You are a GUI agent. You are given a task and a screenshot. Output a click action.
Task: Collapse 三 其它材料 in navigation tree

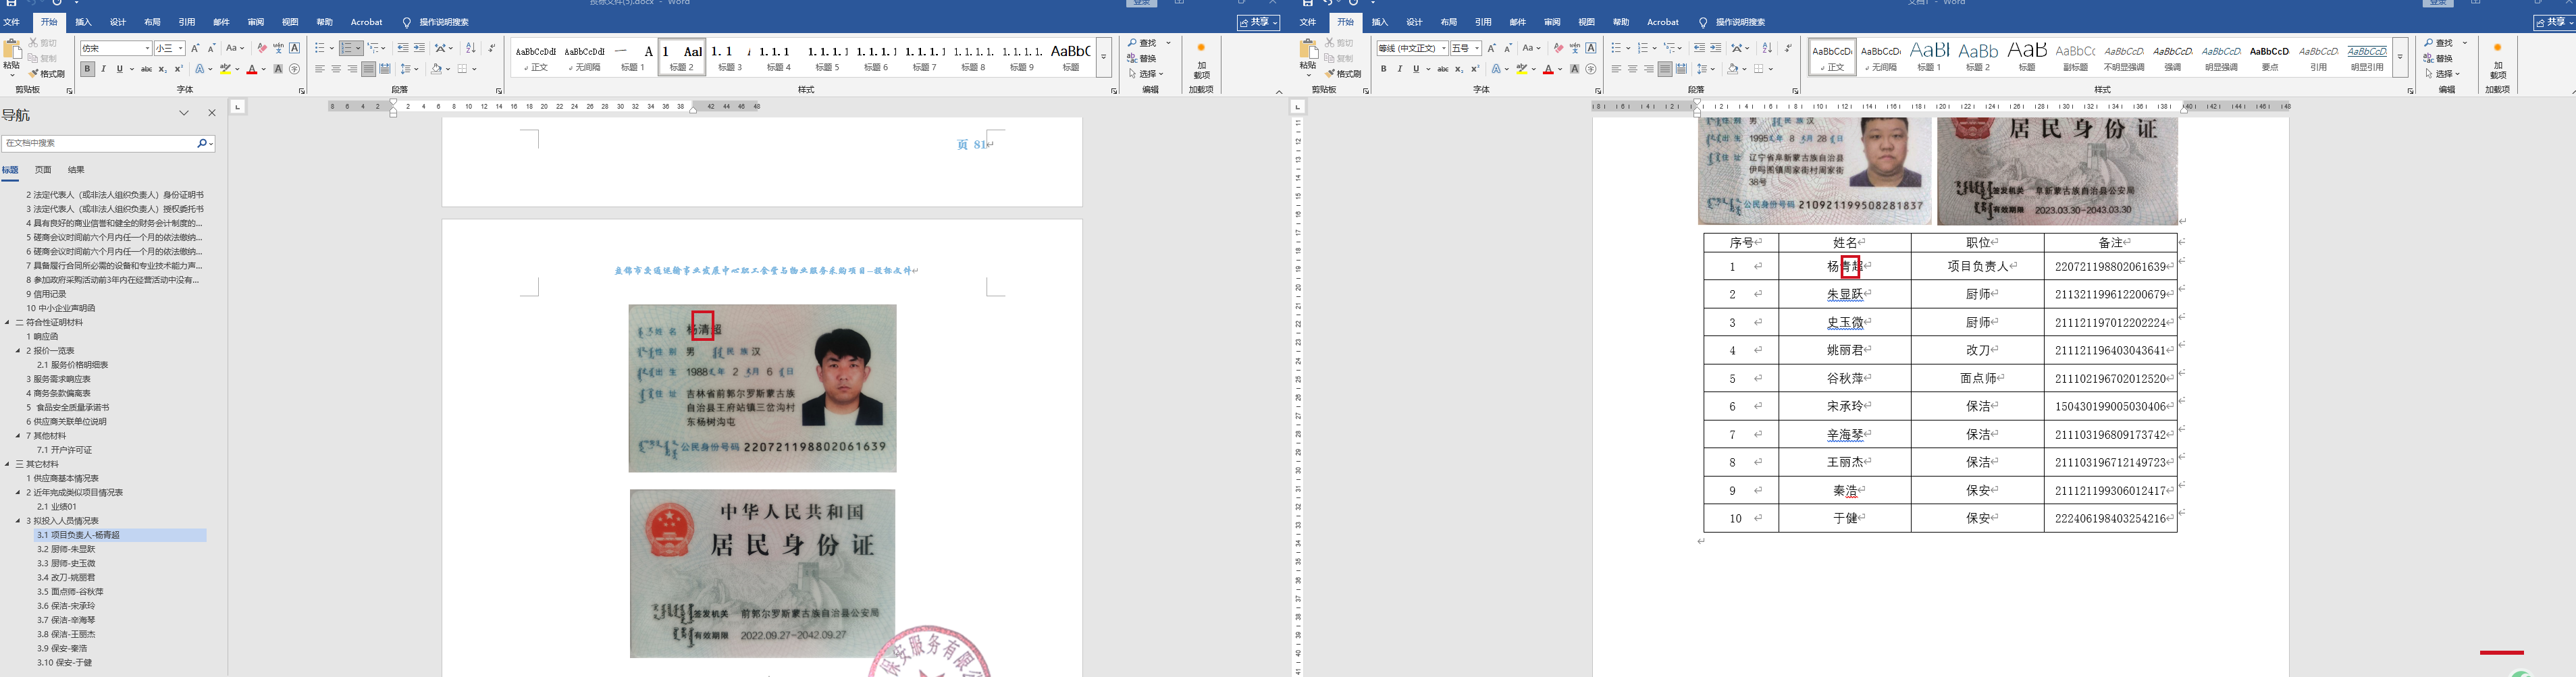8,464
